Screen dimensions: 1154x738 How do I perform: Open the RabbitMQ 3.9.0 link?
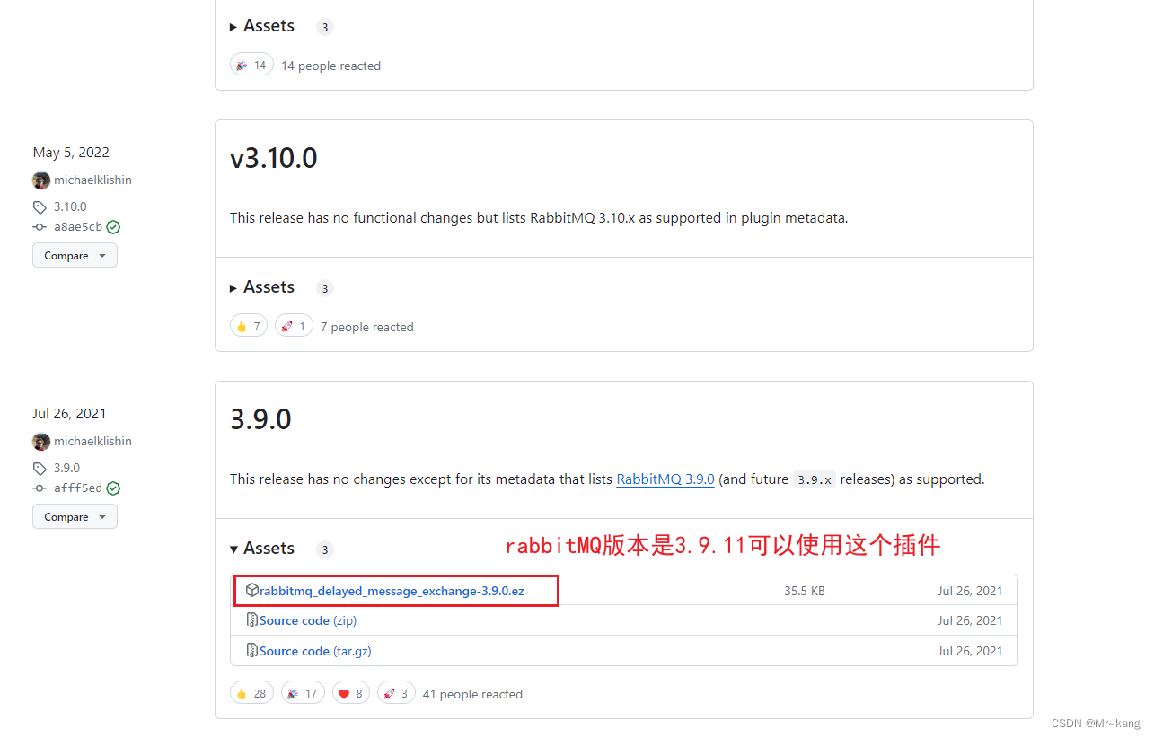click(x=665, y=479)
